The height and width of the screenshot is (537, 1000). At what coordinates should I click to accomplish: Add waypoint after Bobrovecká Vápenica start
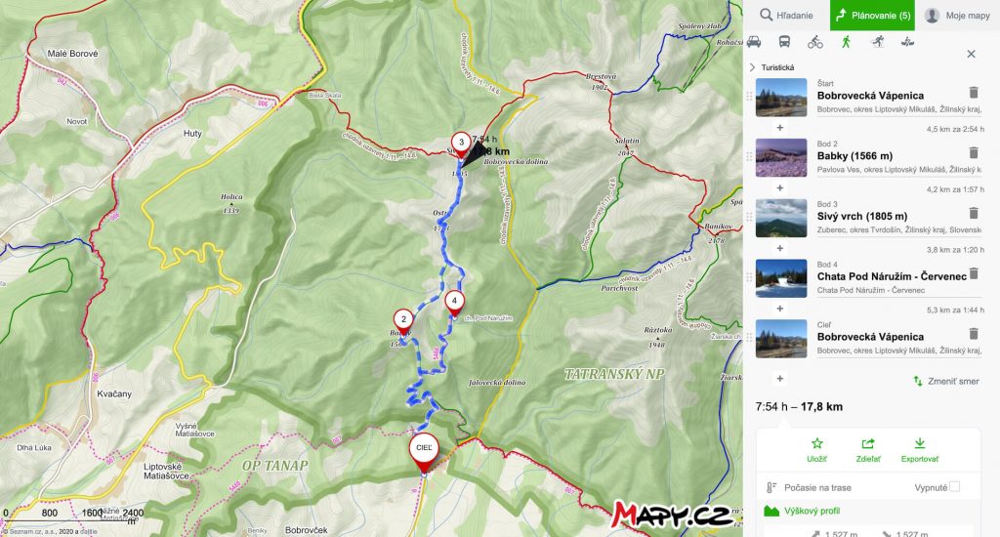click(780, 128)
